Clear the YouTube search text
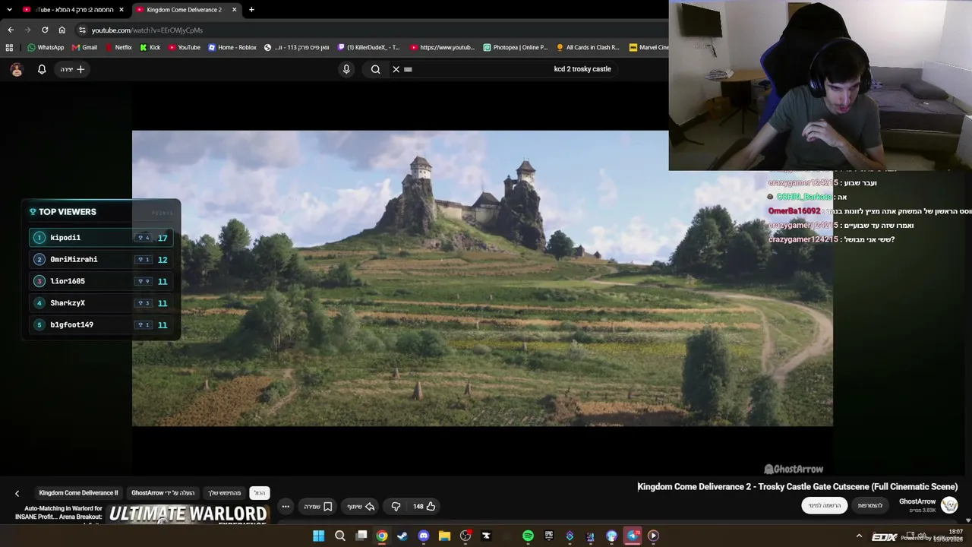Viewport: 972px width, 547px height. click(x=396, y=69)
